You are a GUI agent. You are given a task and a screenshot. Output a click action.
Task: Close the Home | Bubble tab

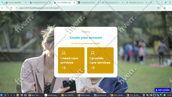[x=26, y=3]
